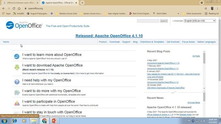Screen dimensions: 221x124
Task: Click the learn more OpenOffice bird icon
Action: click(x=17, y=56)
